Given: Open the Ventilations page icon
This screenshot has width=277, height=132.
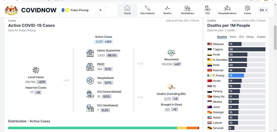Looking at the screenshot, I should [x=187, y=8].
